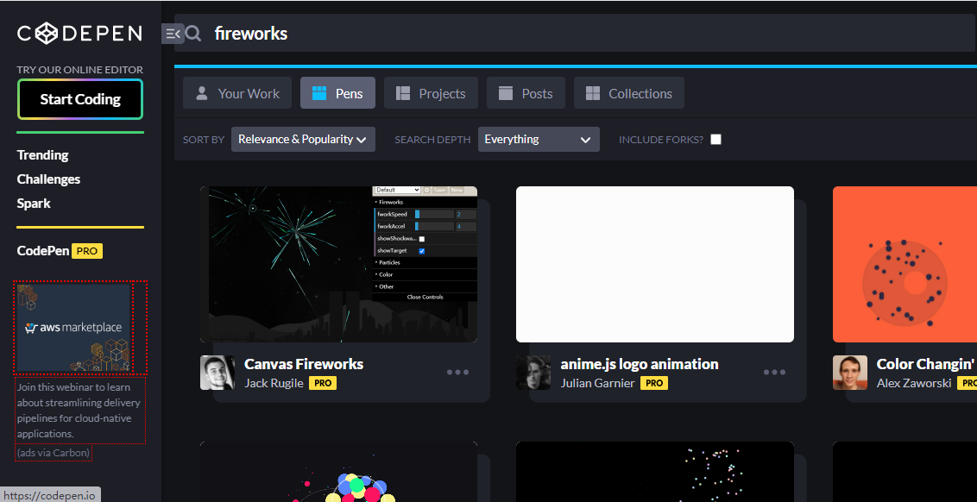Expand the Particles folder in preview
The height and width of the screenshot is (502, 977).
[x=425, y=263]
